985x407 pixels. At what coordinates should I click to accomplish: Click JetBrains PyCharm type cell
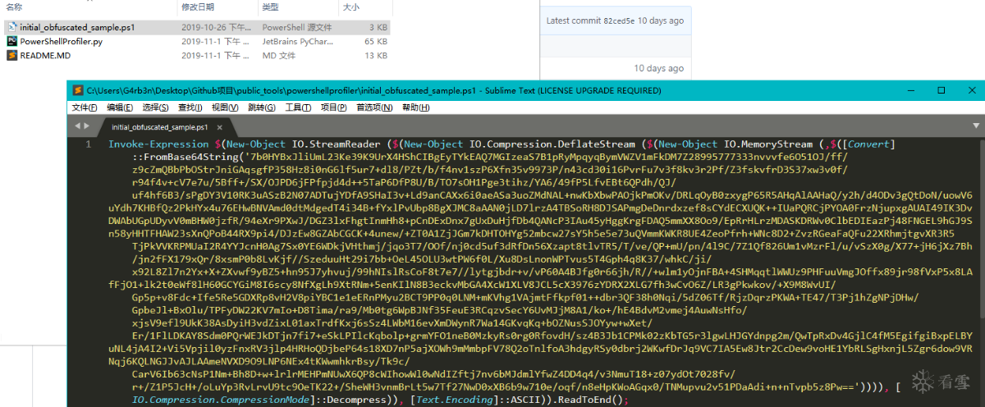point(296,41)
